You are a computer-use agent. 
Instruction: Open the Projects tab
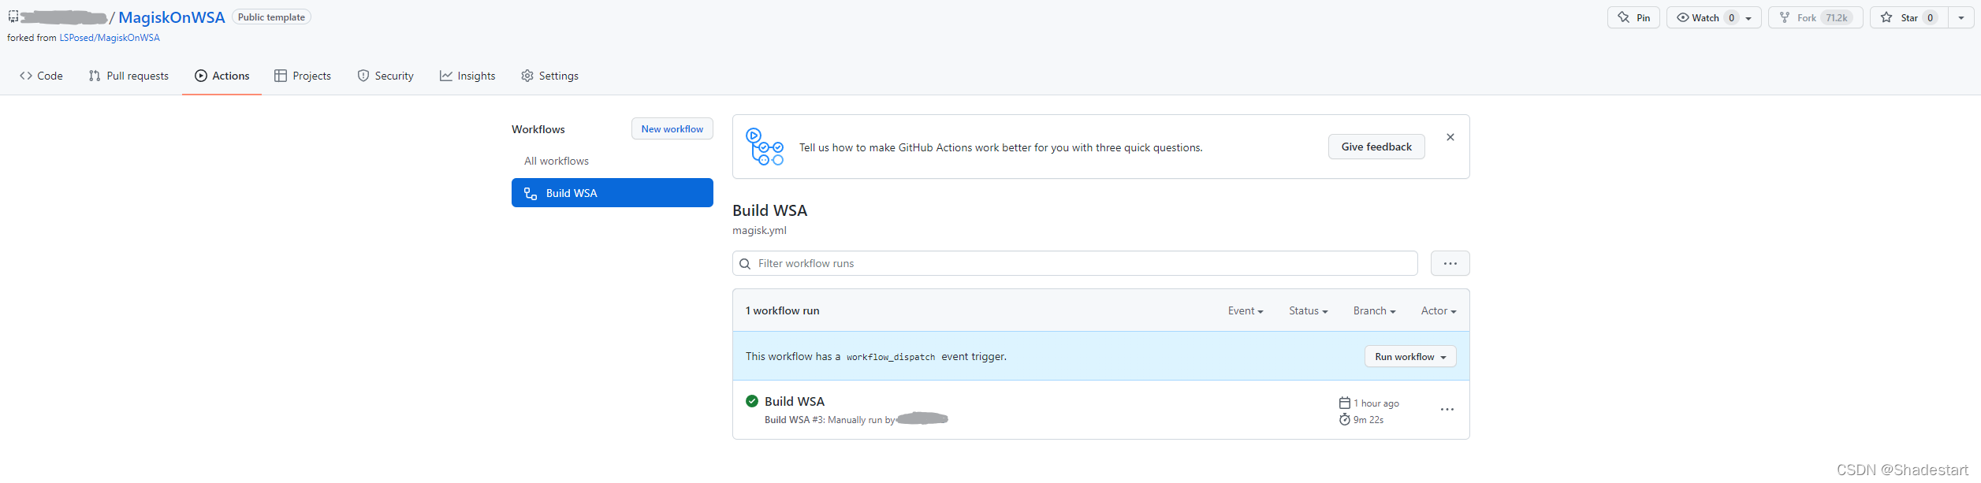pyautogui.click(x=303, y=76)
